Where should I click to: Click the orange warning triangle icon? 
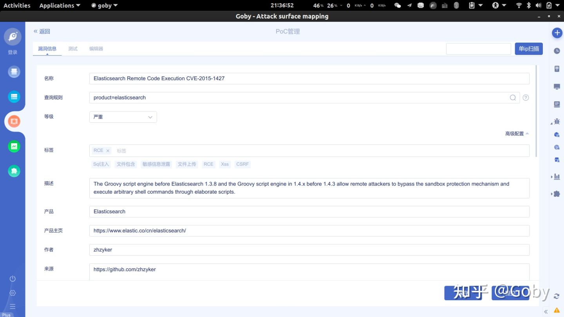pos(557,310)
